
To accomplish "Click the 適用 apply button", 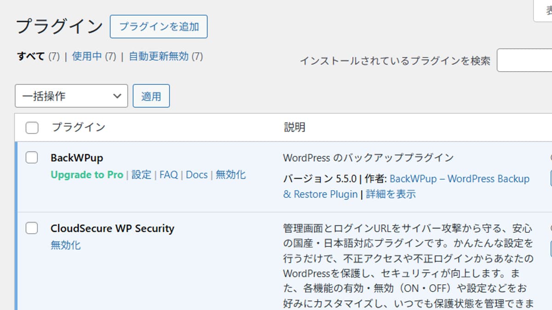I will click(151, 96).
